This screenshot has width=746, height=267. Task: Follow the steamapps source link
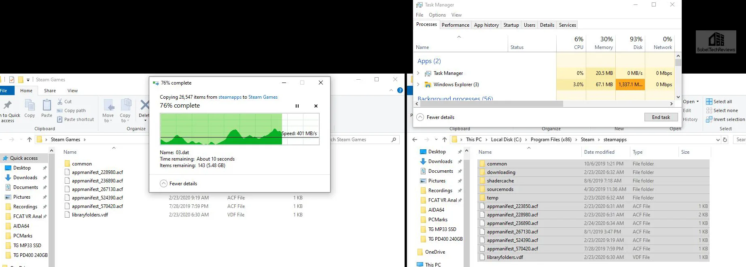(x=230, y=97)
